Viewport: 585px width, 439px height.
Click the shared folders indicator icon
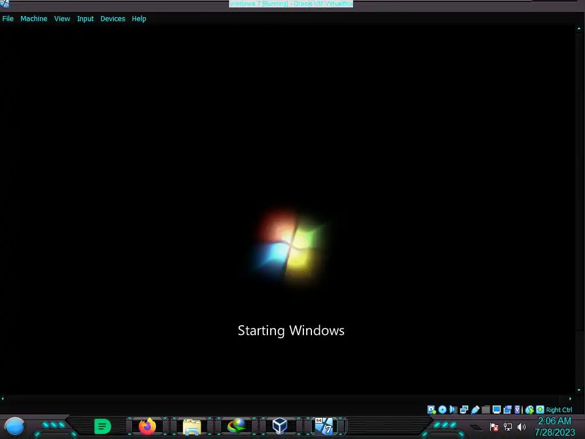point(486,409)
